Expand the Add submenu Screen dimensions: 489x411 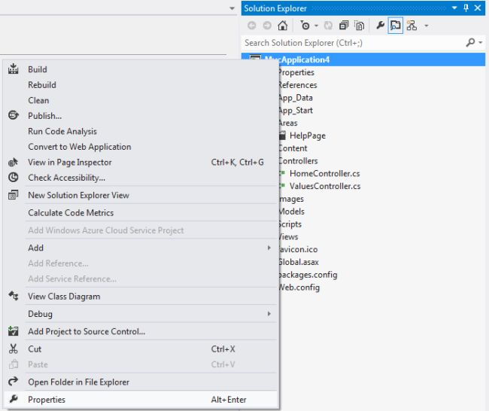[141, 248]
